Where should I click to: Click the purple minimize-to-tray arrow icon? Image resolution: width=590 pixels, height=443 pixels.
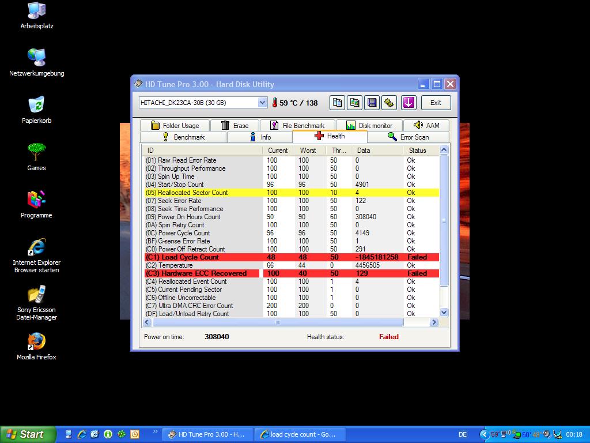point(409,103)
